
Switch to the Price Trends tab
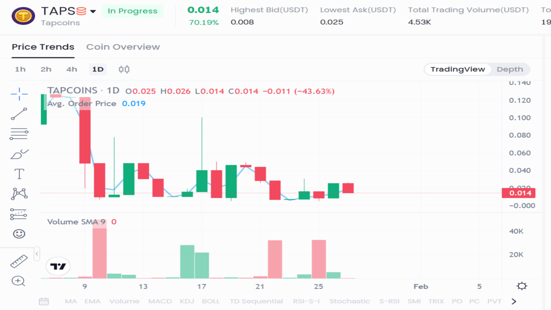pyautogui.click(x=43, y=47)
